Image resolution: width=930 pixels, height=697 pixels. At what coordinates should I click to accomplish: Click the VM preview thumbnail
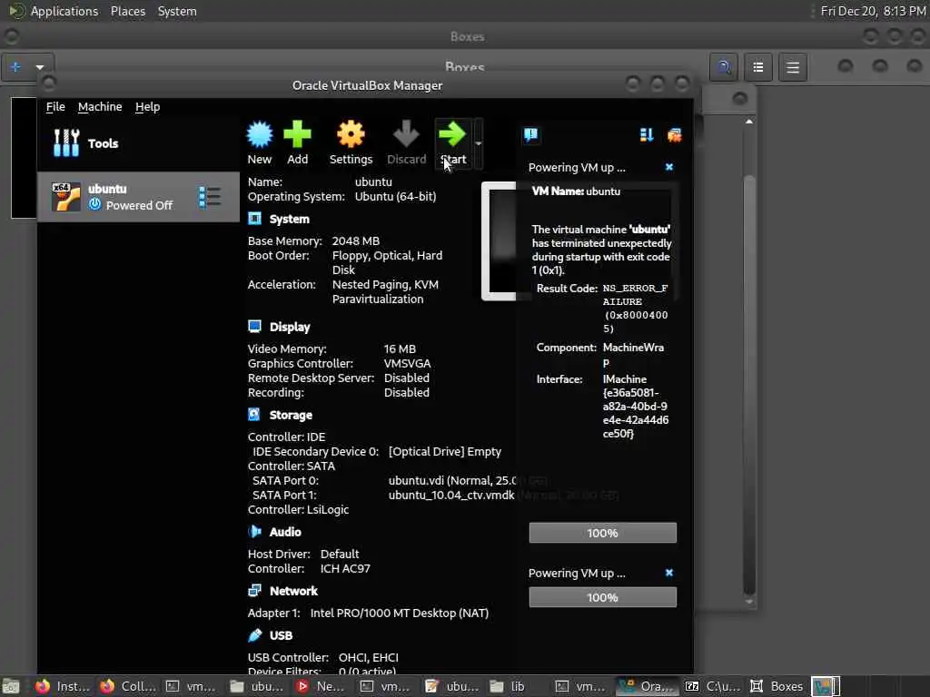[499, 241]
